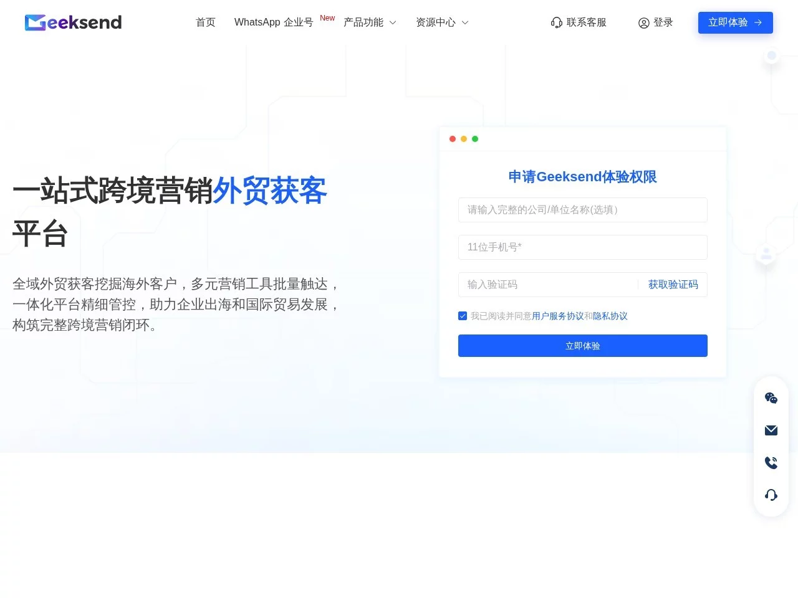Open the 用户服务协议 link
Screen dimensions: 798x598
point(558,316)
